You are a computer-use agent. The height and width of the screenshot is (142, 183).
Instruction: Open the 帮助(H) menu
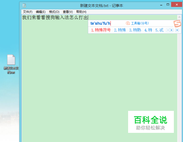[81, 12]
